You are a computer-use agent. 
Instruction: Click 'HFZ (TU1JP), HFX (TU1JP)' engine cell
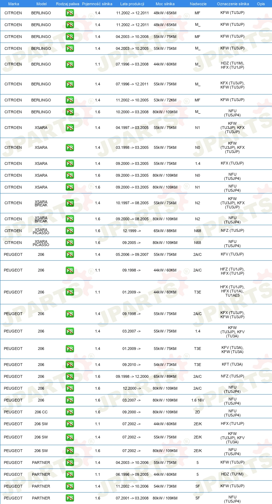pyautogui.click(x=232, y=271)
